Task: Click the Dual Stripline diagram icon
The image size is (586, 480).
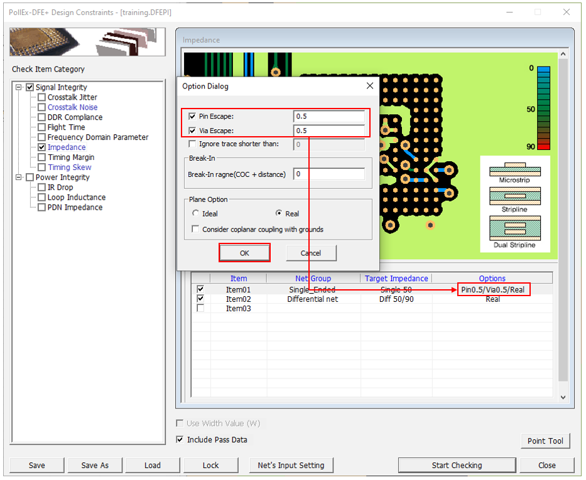Action: pyautogui.click(x=514, y=228)
